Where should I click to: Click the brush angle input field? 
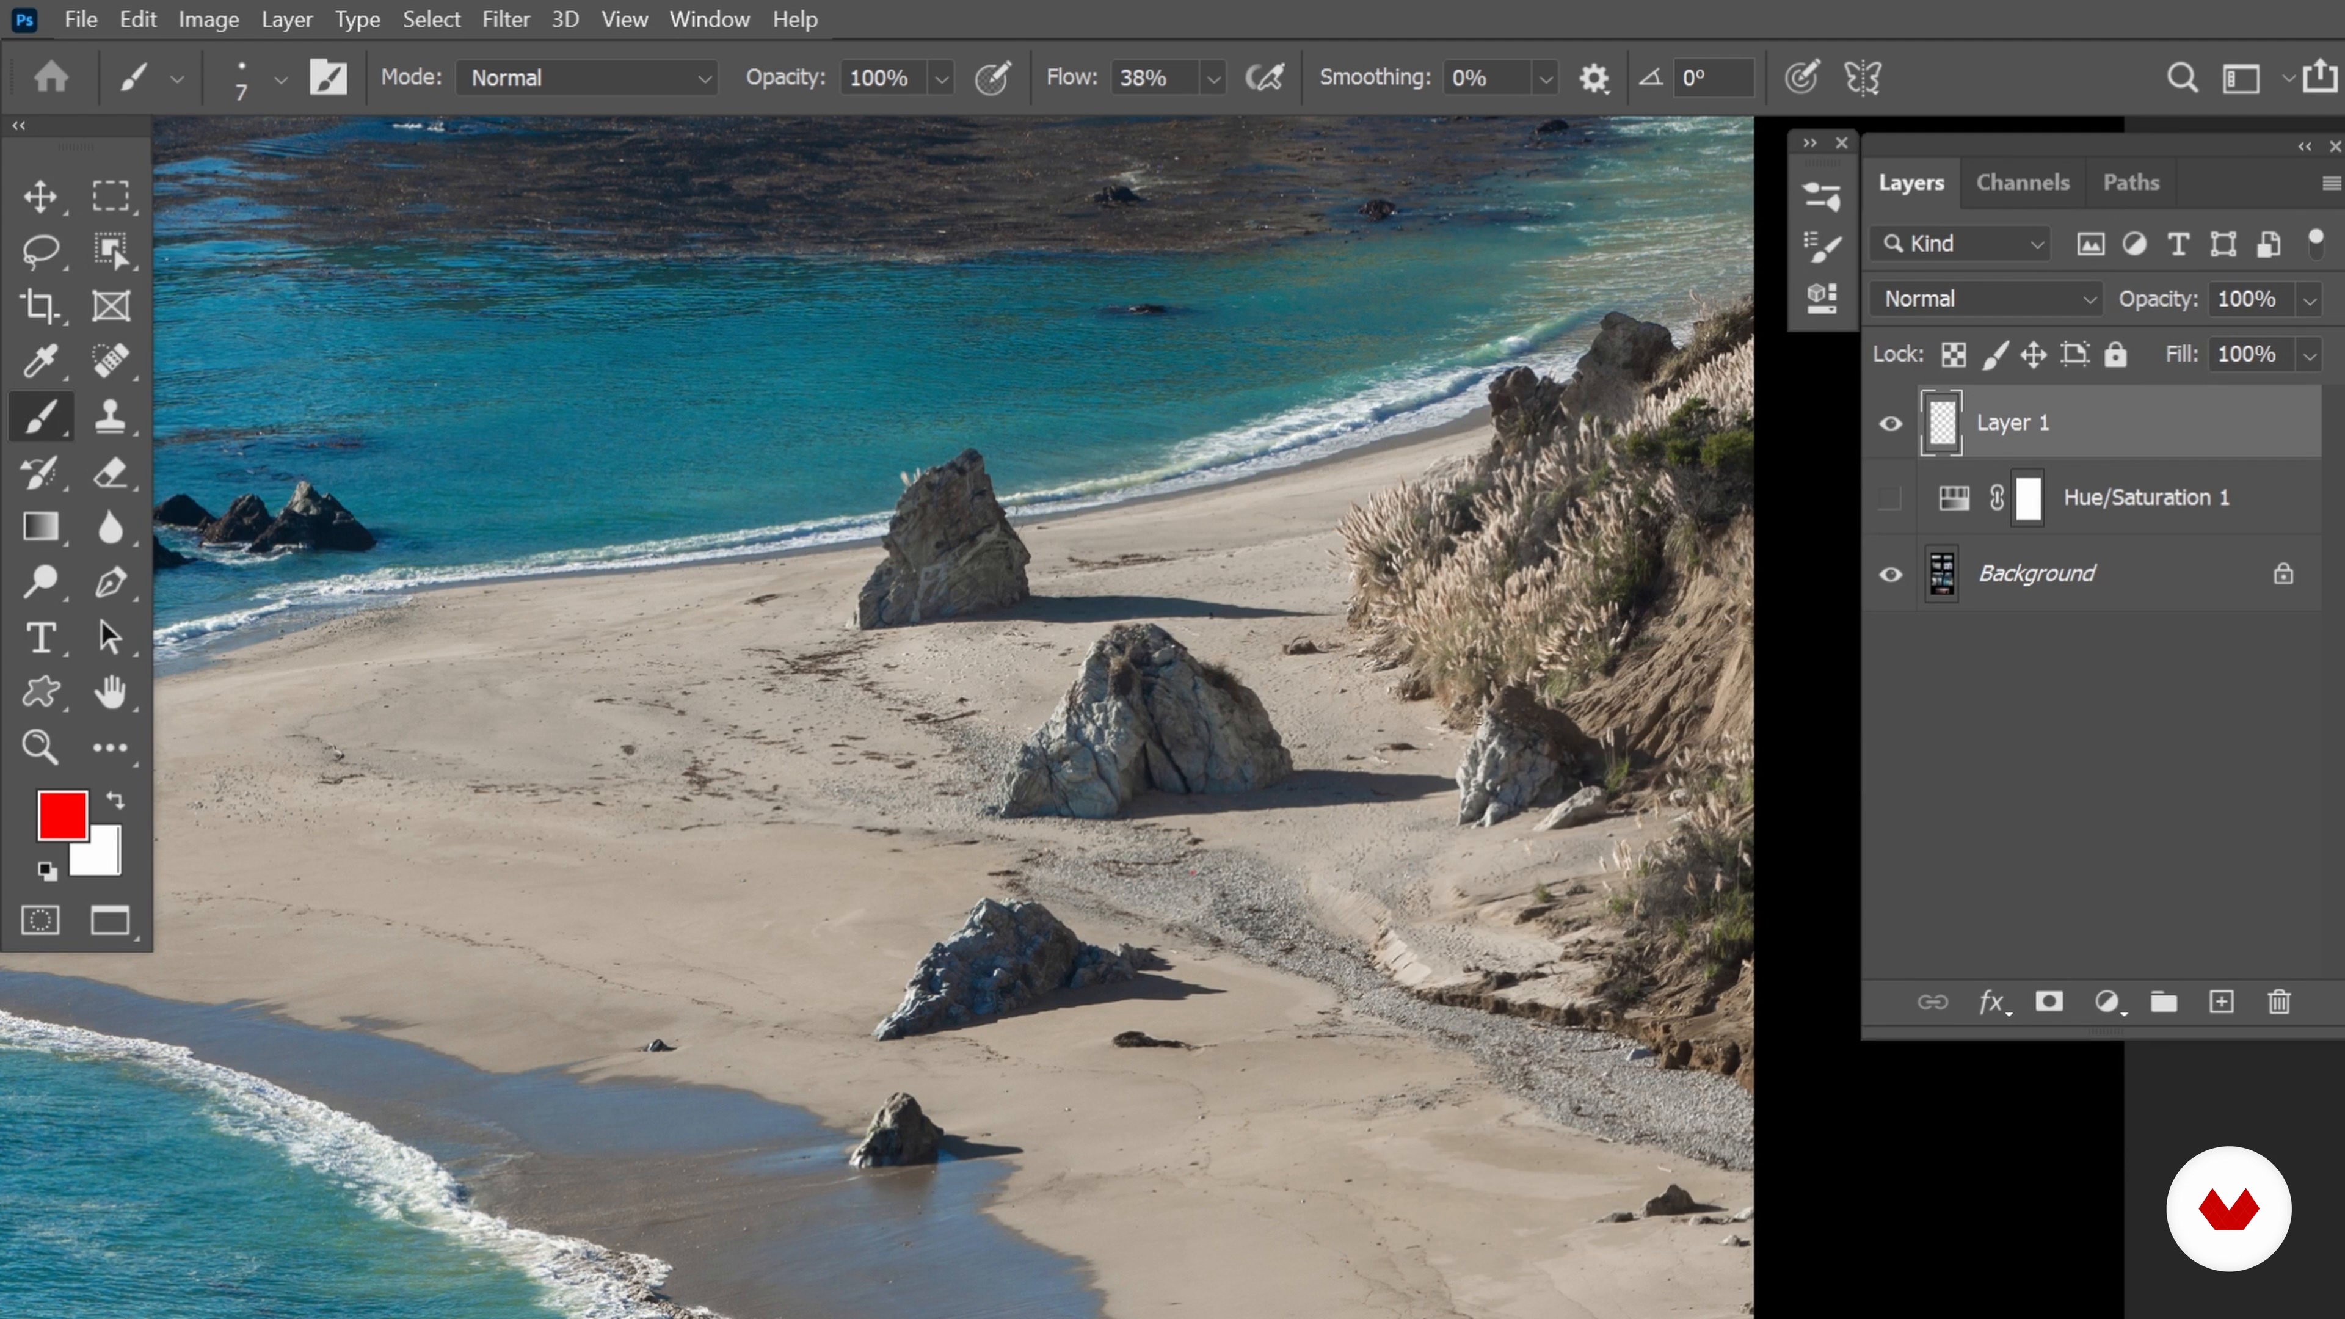coord(1713,78)
